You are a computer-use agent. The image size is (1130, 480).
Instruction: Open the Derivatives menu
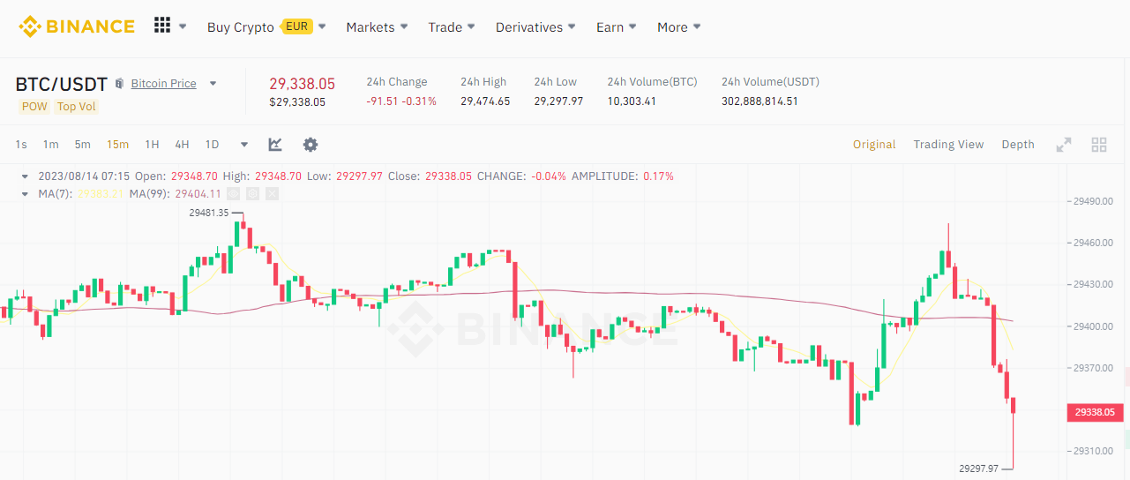tap(535, 27)
